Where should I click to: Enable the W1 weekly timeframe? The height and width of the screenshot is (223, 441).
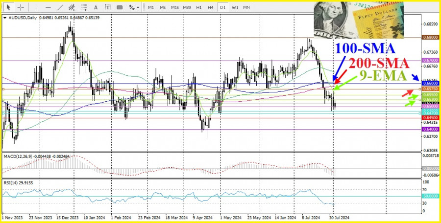pos(235,7)
